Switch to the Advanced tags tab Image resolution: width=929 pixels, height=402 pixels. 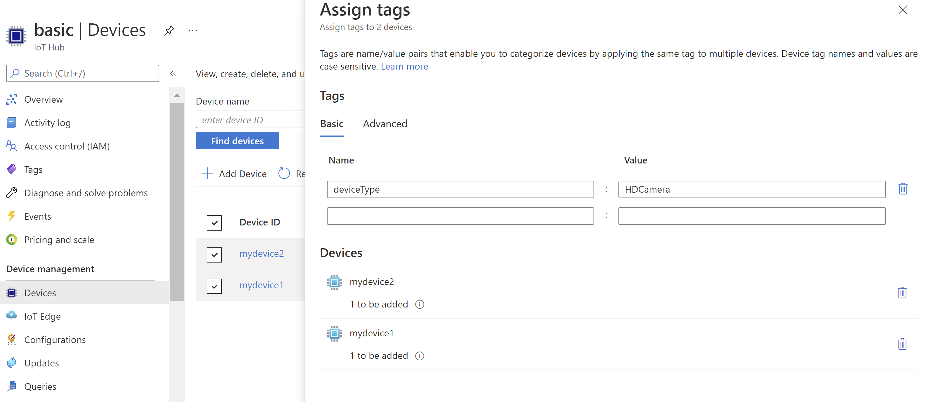click(x=384, y=124)
